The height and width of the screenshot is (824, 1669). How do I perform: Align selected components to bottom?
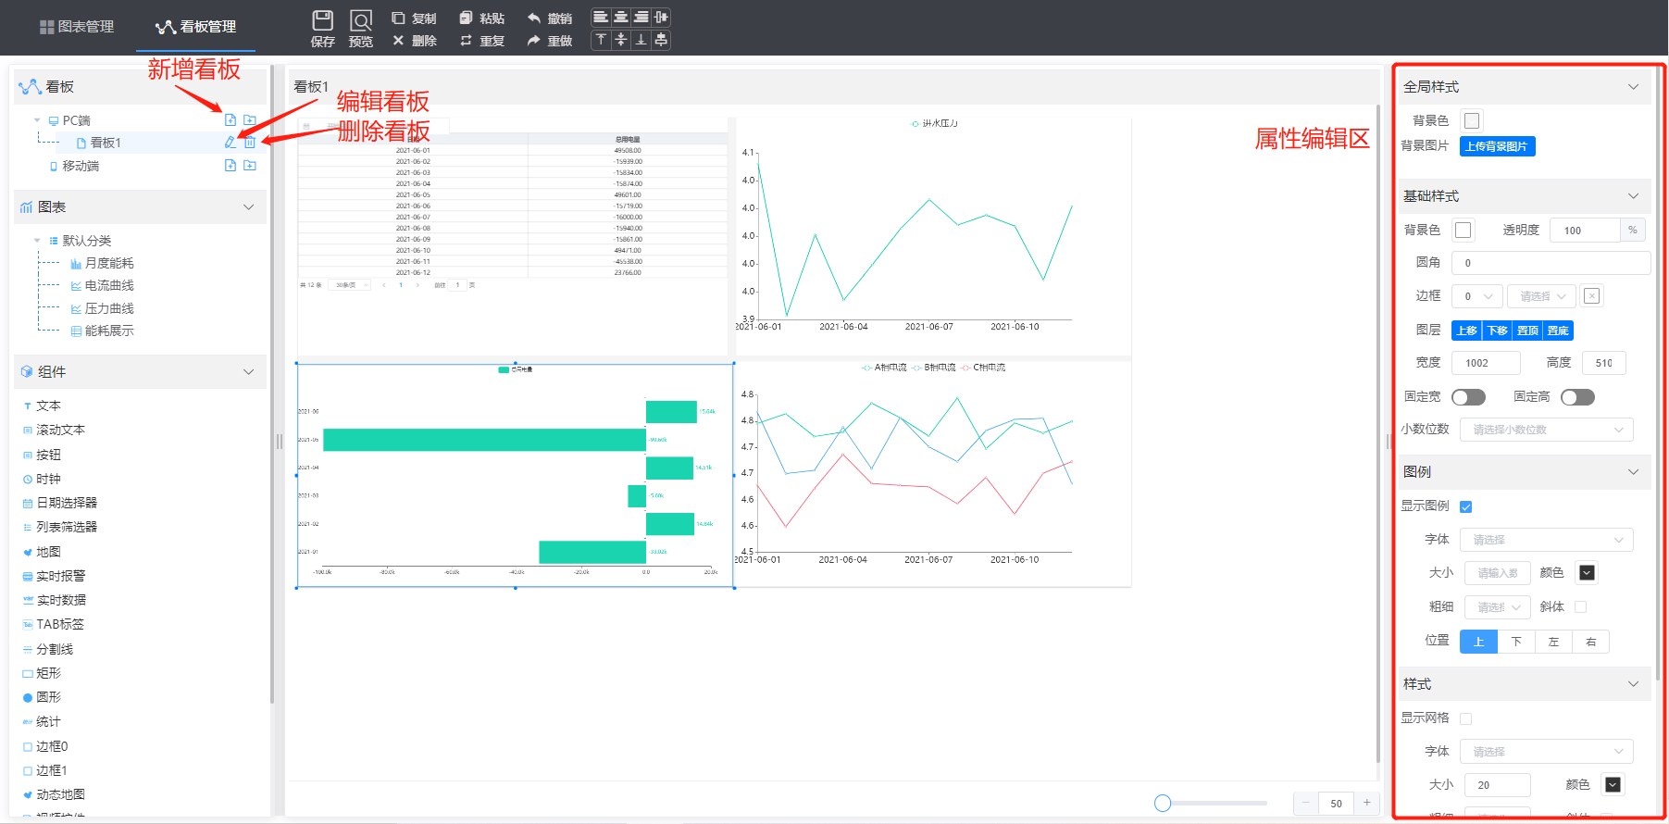[641, 39]
